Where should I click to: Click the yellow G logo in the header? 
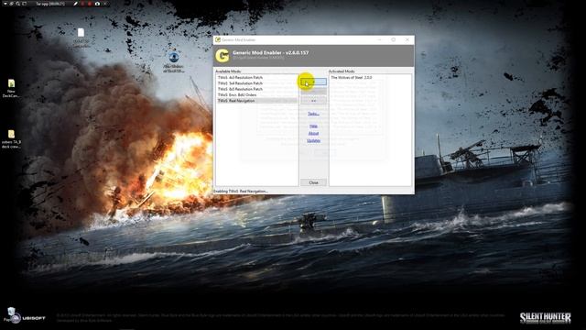coord(222,56)
